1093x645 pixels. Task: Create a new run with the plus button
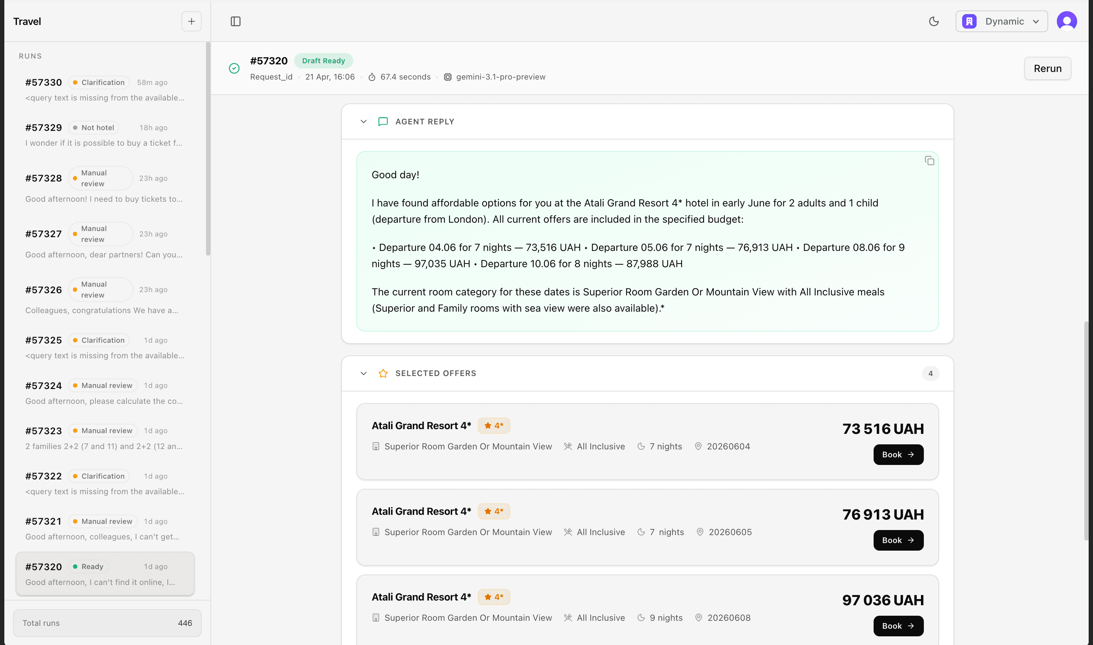191,21
